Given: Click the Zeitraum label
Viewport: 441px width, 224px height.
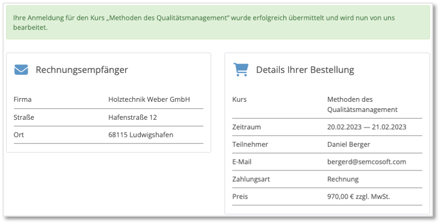Looking at the screenshot, I should [246, 127].
